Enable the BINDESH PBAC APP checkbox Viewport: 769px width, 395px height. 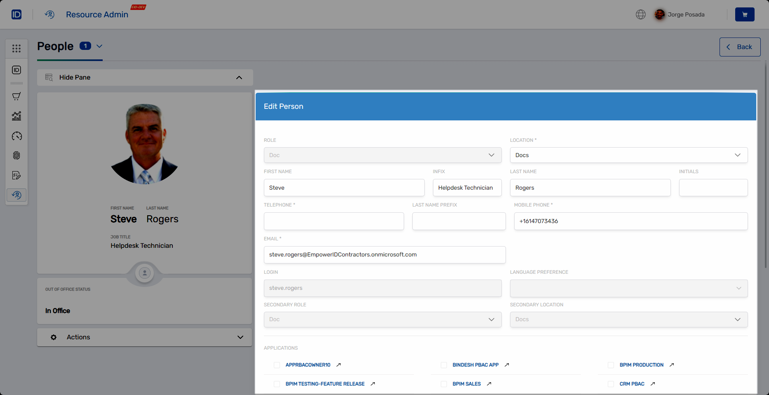pyautogui.click(x=444, y=365)
